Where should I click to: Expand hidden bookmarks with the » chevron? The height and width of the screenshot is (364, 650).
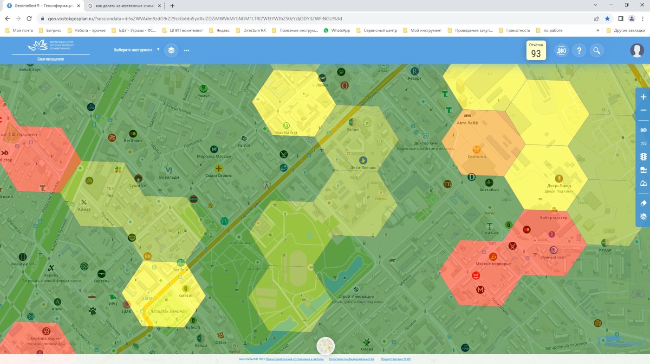pos(598,30)
